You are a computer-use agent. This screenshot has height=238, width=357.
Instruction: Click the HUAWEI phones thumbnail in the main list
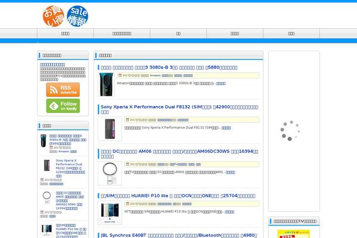point(109,213)
